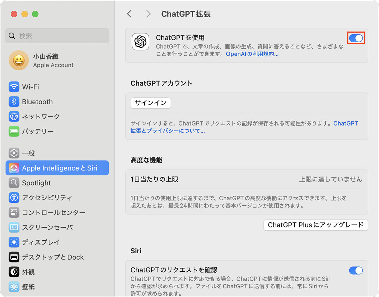Click the アクセシビリティ icon
379x297 pixels.
tap(14, 198)
